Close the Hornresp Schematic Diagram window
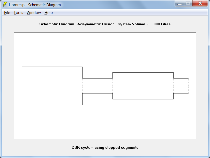 200,4
